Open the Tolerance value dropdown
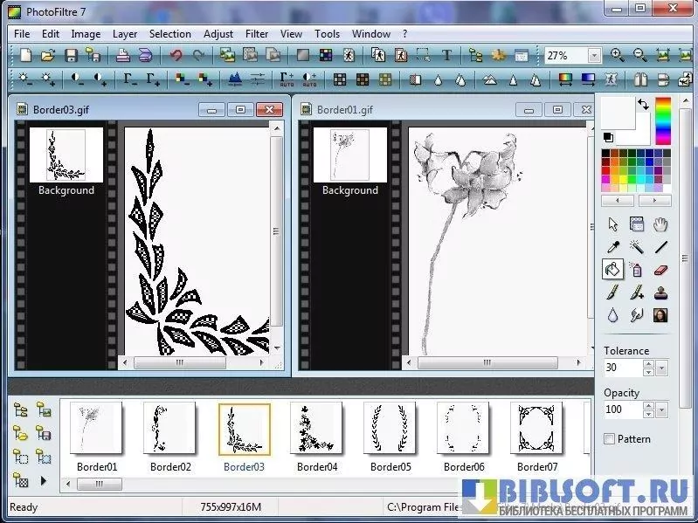The width and height of the screenshot is (698, 523). (x=661, y=368)
